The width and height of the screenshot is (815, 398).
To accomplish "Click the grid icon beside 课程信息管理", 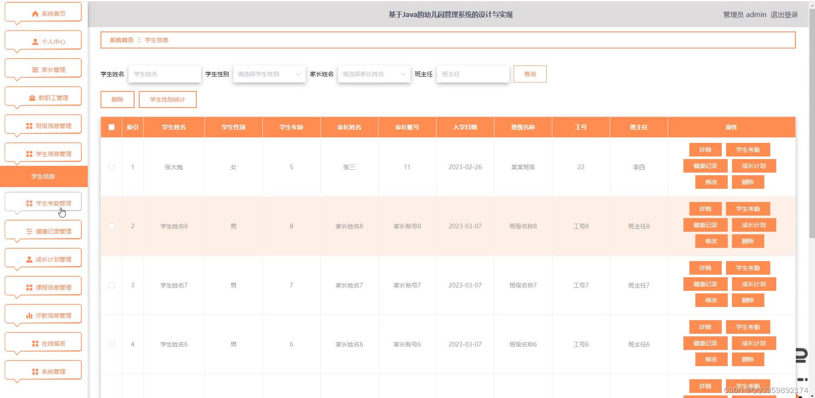I will click(x=29, y=287).
